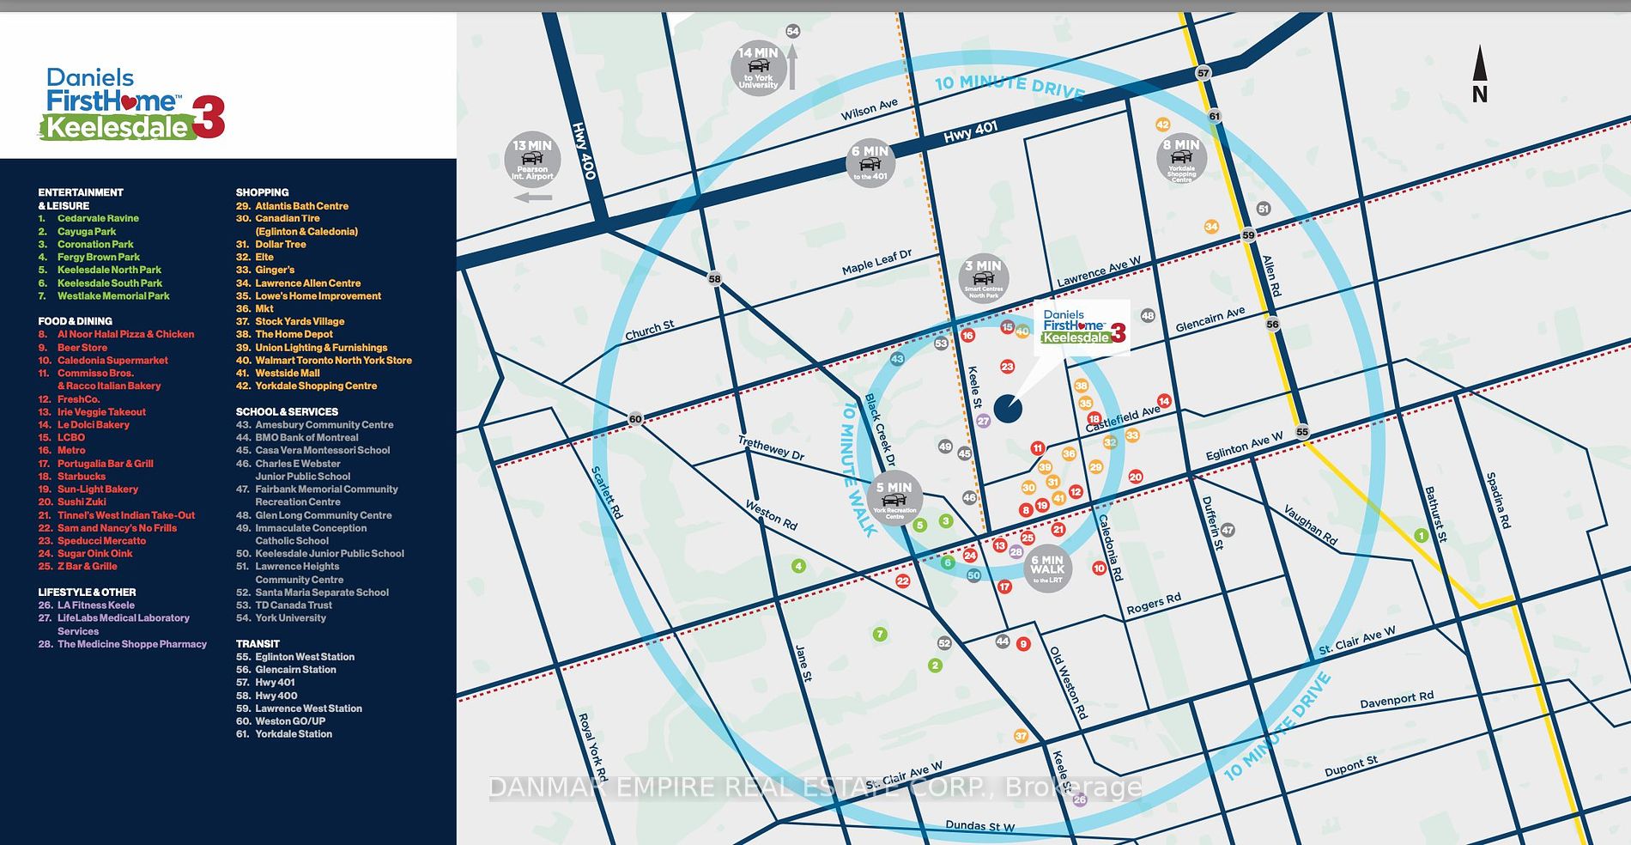Click the 14 MIN to York University badge
This screenshot has height=845, width=1631.
point(758,68)
